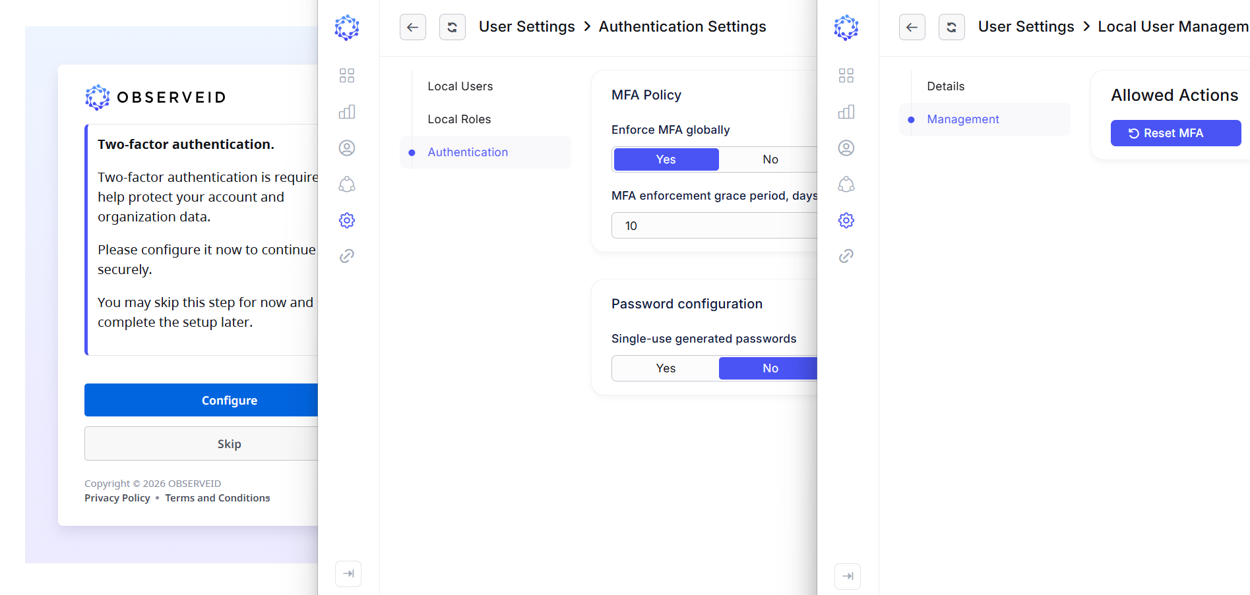Click the Local User Management breadcrumb title

(1173, 26)
